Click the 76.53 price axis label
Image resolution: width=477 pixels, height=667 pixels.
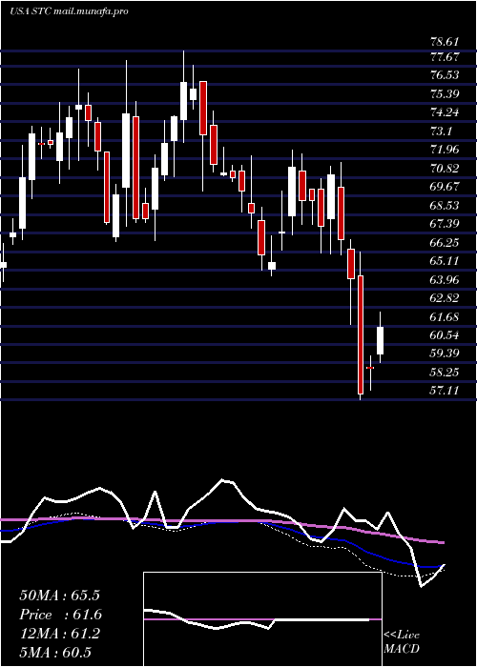click(445, 75)
